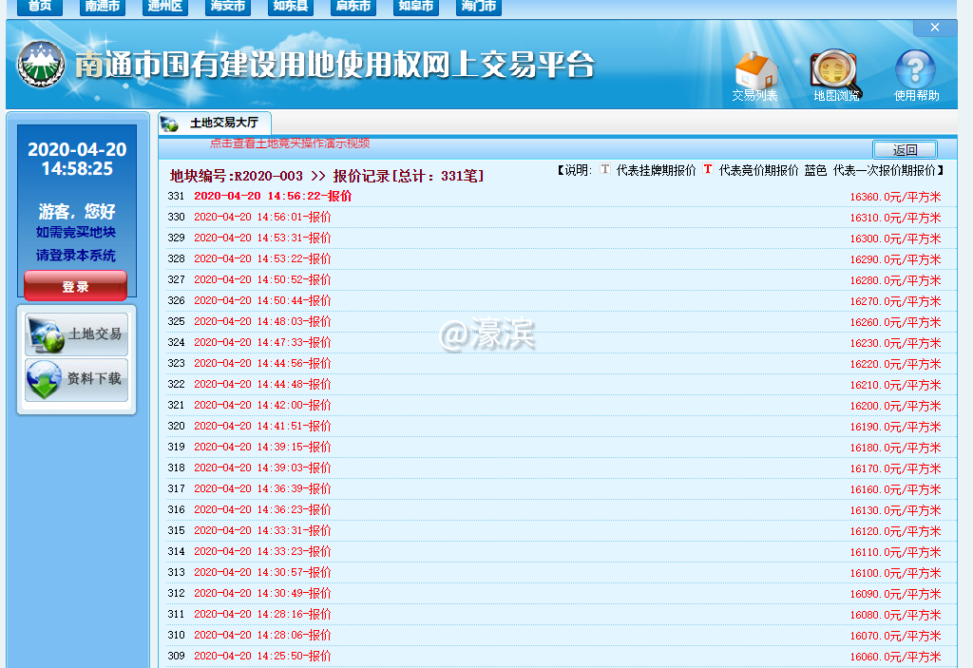
Task: Switch to the 土地交易大厅 tab
Action: coord(223,124)
